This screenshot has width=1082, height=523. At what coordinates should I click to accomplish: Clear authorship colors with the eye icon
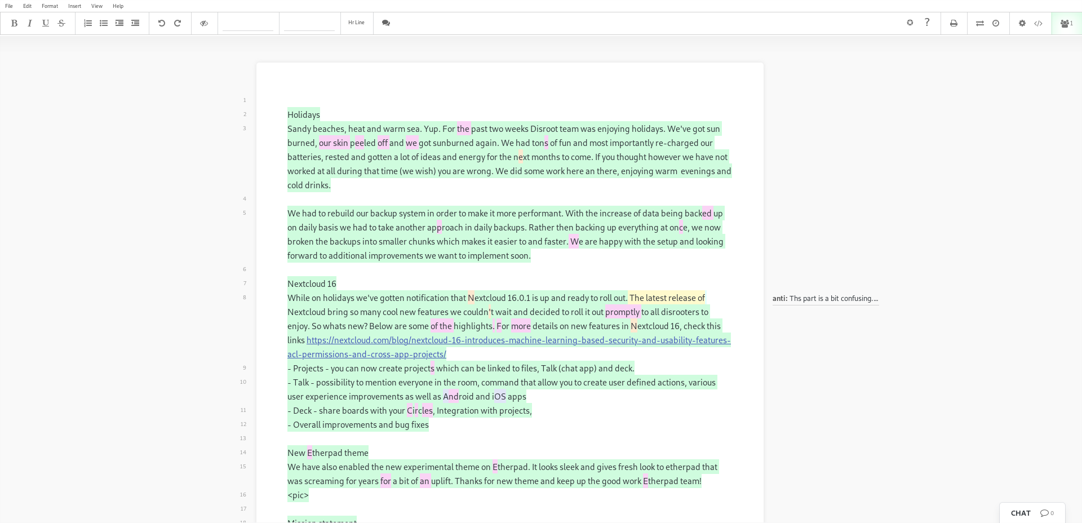(204, 23)
